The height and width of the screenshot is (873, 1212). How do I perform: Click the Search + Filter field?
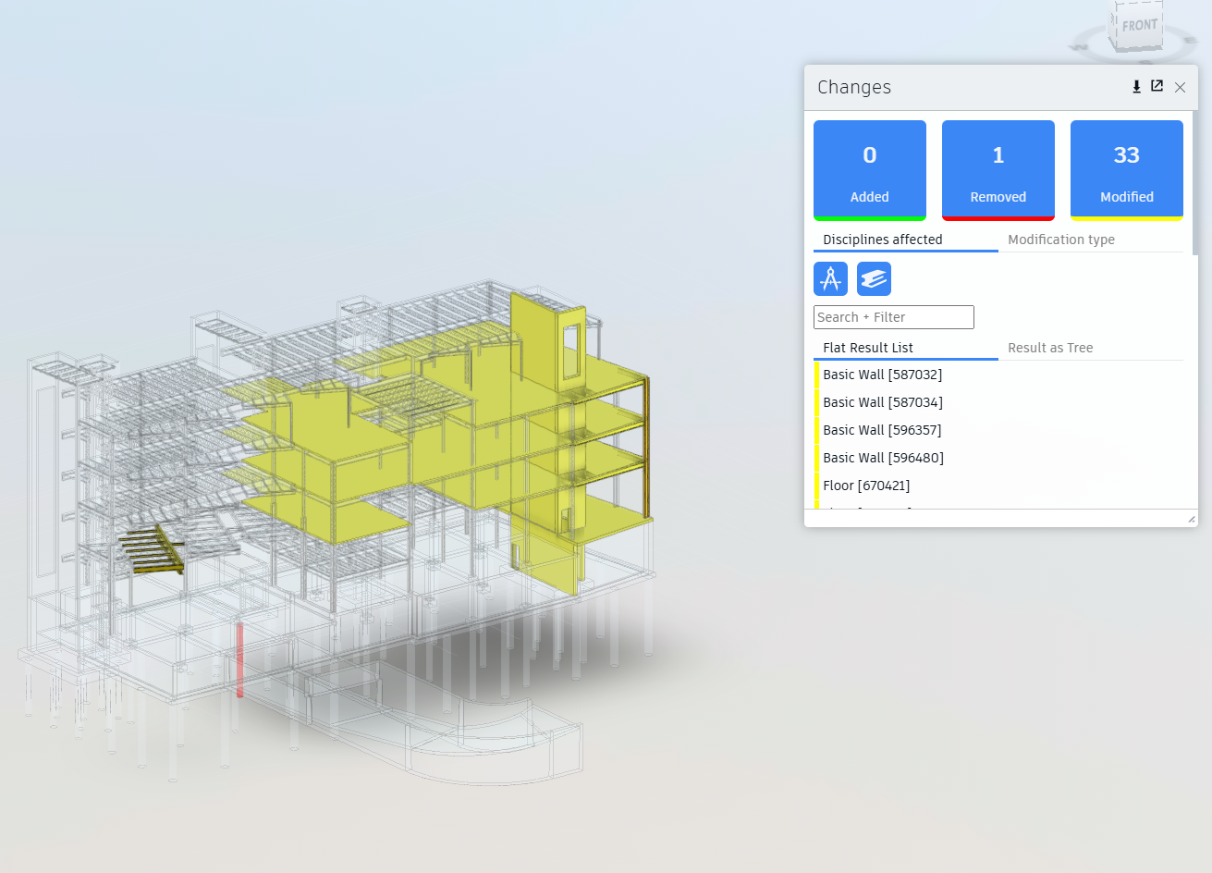coord(893,317)
